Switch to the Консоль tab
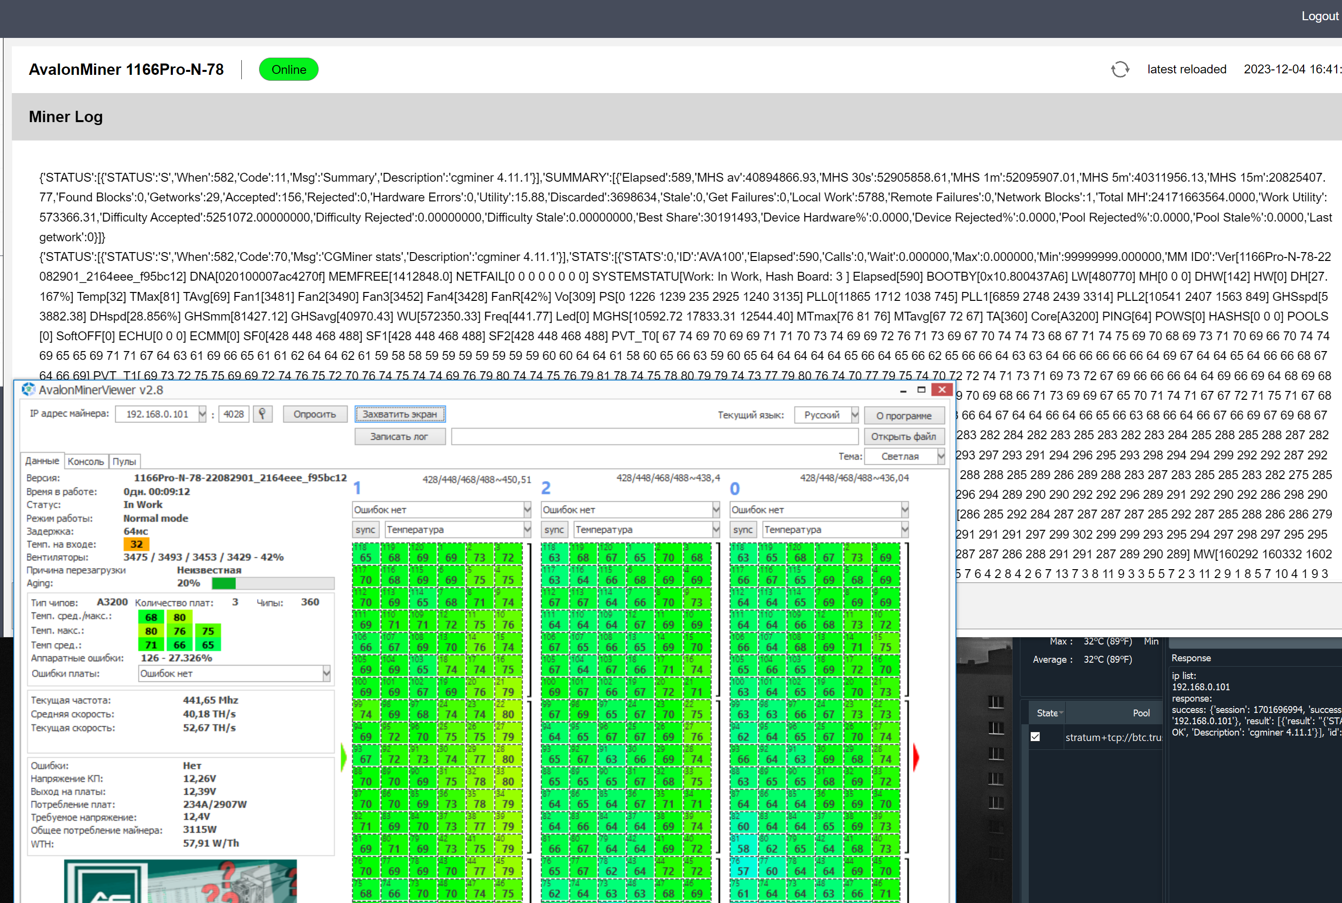This screenshot has width=1342, height=903. [x=86, y=461]
